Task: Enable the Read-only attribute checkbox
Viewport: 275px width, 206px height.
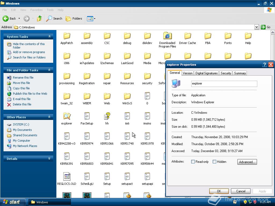Action: [193, 162]
